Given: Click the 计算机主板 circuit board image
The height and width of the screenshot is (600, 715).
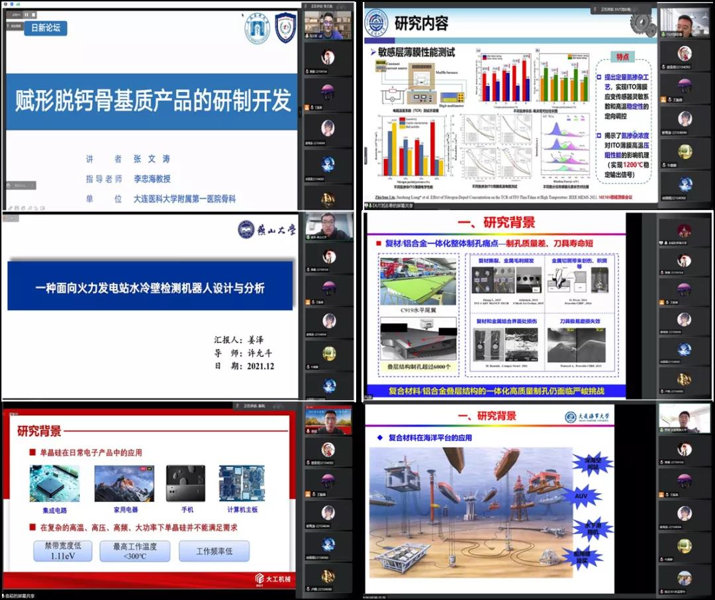Looking at the screenshot, I should click(242, 483).
